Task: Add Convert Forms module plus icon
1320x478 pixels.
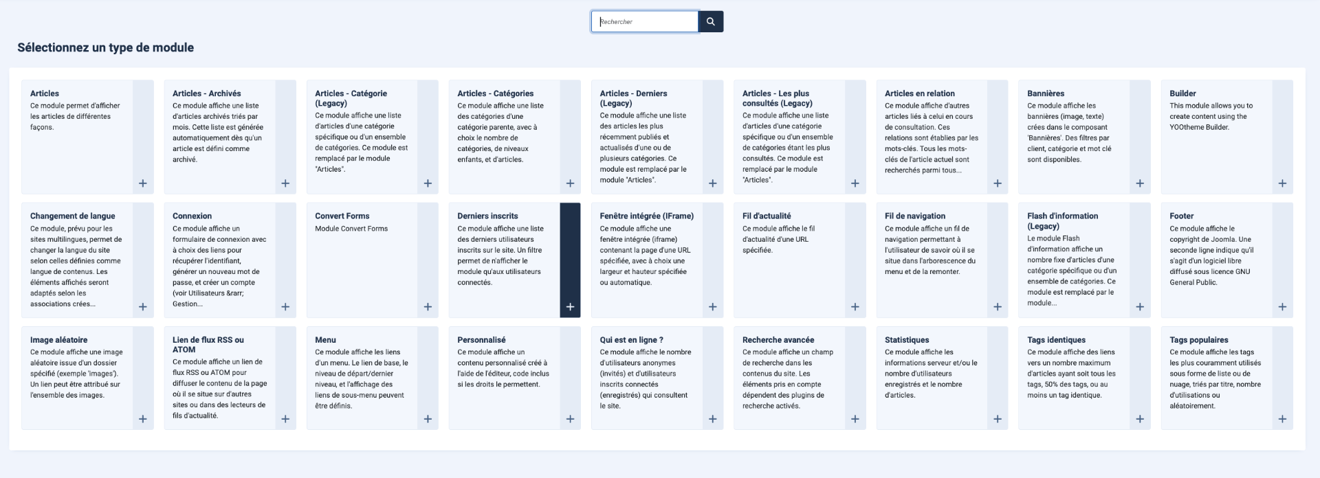Action: tap(428, 307)
